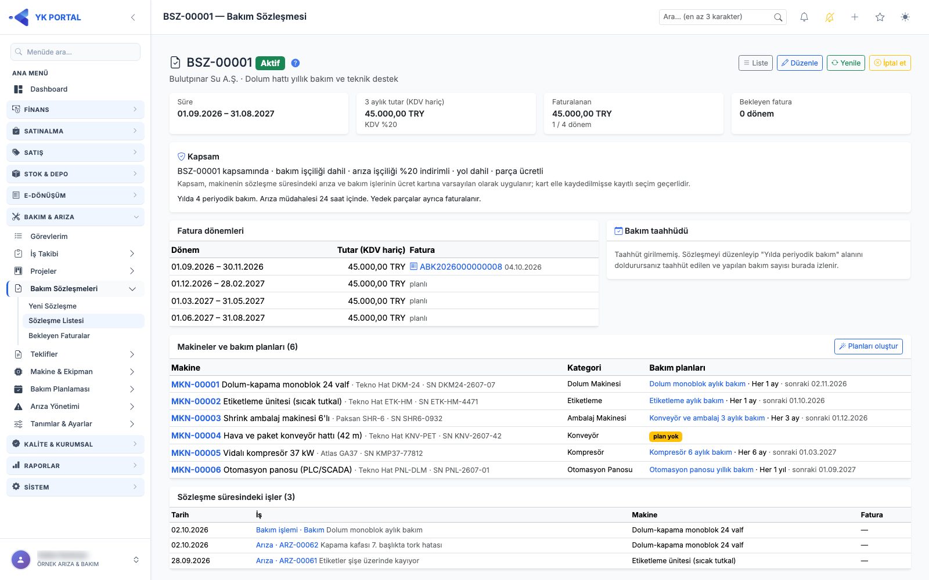Expand RAPORLAR menu section
The height and width of the screenshot is (580, 929).
coord(75,466)
